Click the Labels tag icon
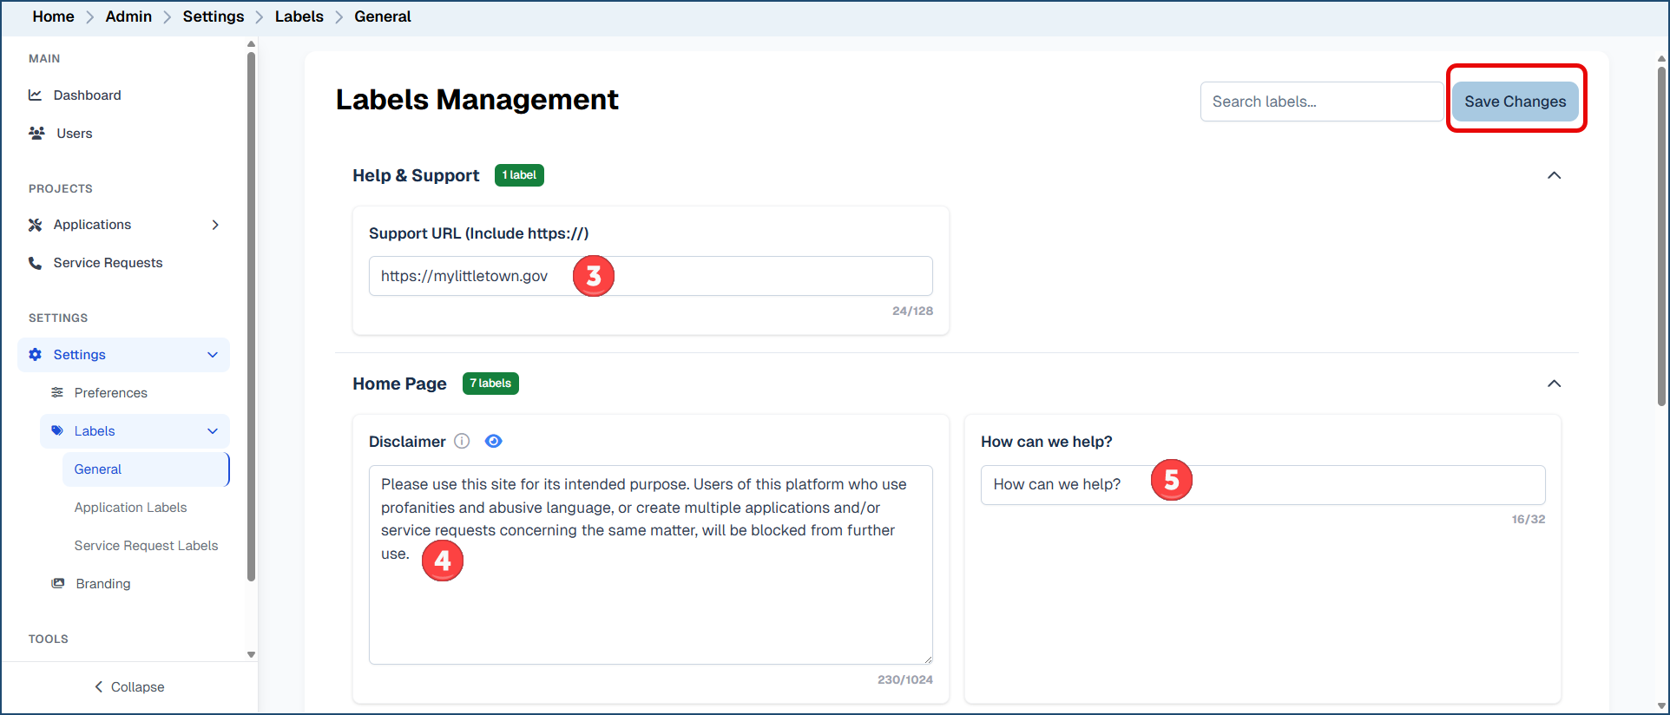Screen dimensions: 1670x715 [x=57, y=430]
